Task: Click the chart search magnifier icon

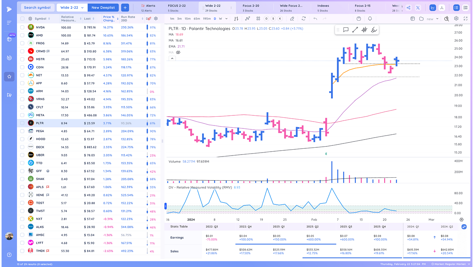Action: point(447,19)
